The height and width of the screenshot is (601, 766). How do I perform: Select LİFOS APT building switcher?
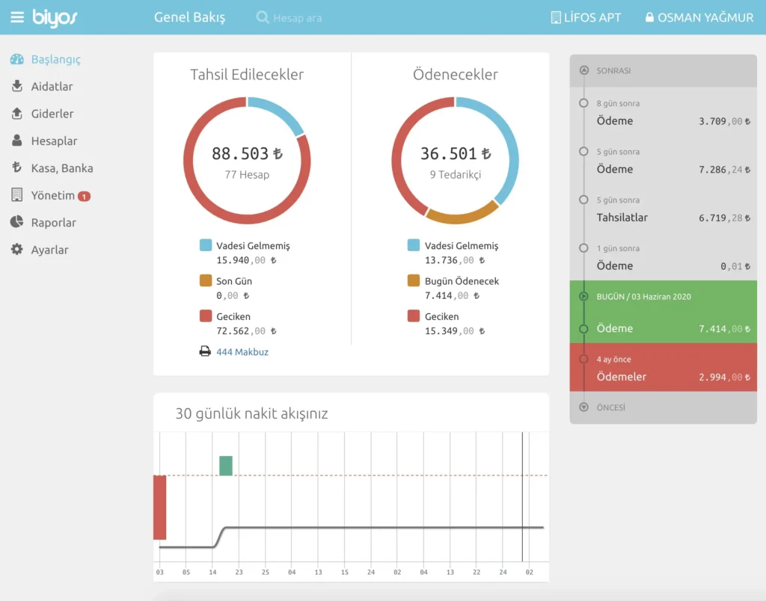point(586,17)
